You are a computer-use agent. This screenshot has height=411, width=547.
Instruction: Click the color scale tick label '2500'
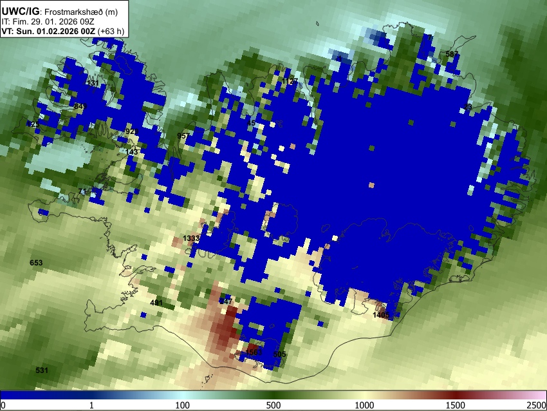pos(537,405)
